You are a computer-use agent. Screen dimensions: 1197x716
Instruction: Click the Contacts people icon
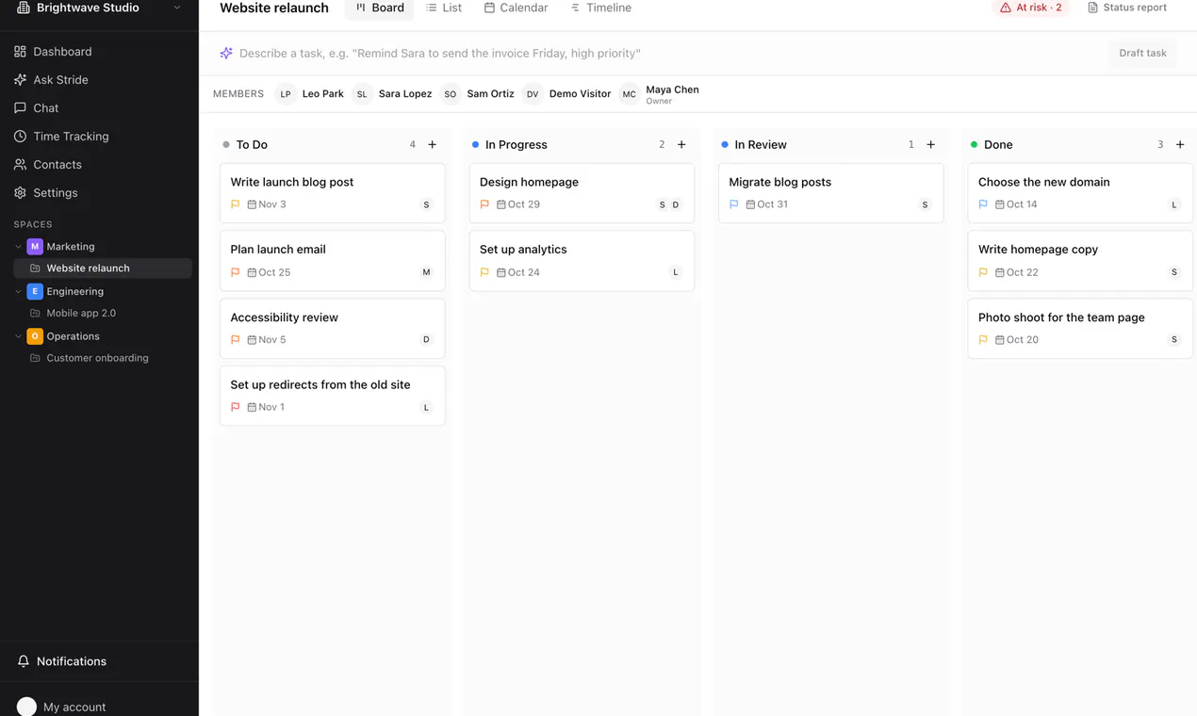pyautogui.click(x=20, y=165)
